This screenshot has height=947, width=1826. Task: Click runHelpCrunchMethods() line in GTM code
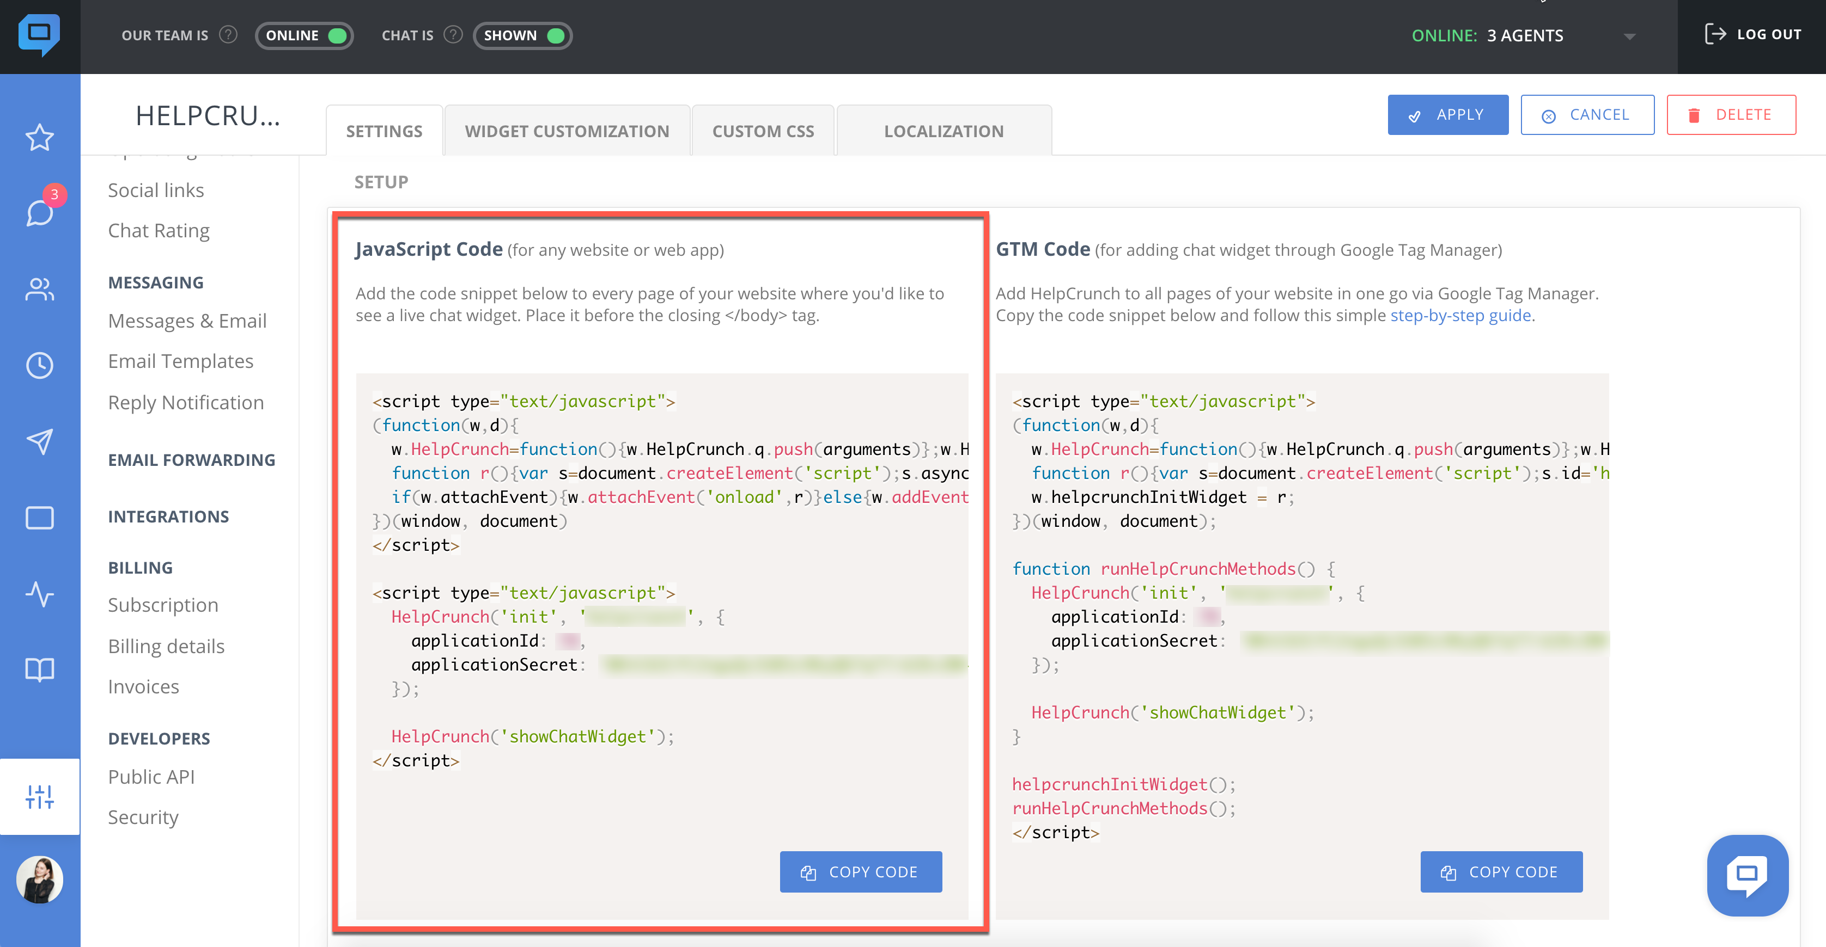click(1124, 808)
